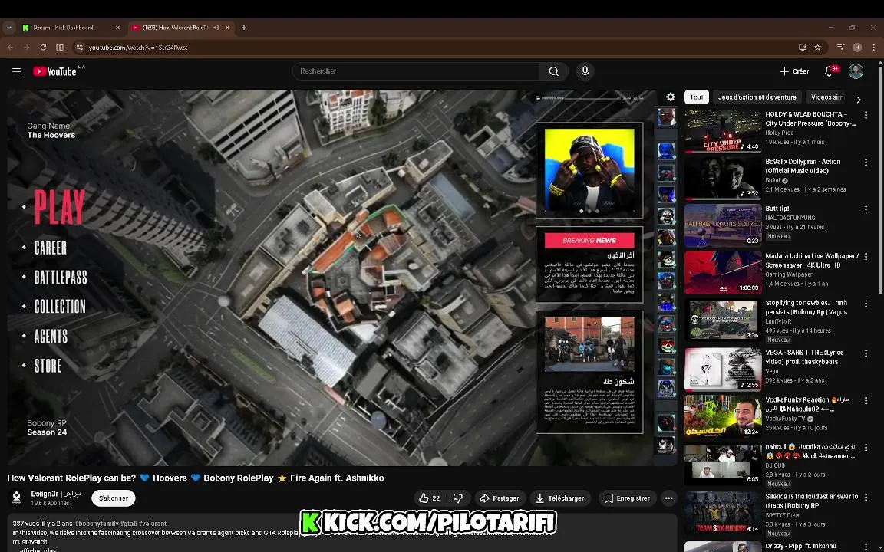Open the SOFTYZ Crew channel name
Screen dimensions: 884x552
(782, 515)
